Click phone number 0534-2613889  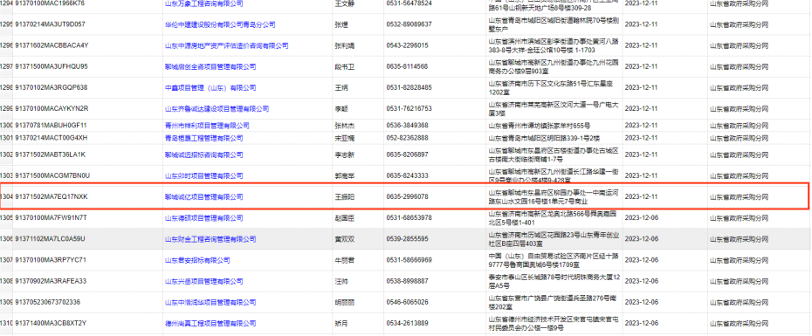(407, 323)
